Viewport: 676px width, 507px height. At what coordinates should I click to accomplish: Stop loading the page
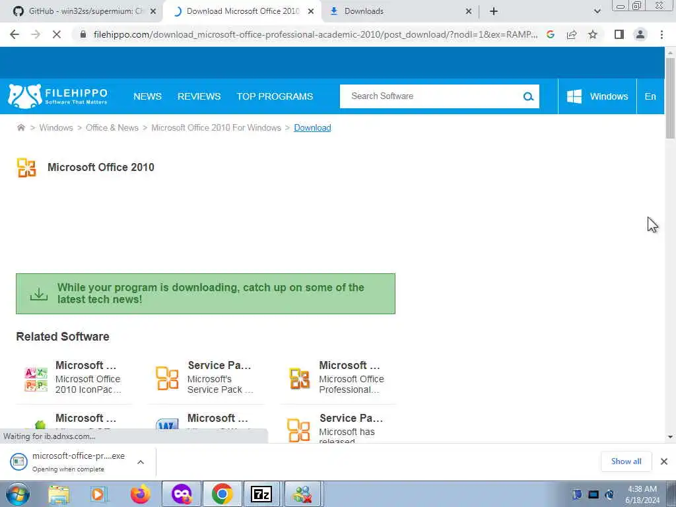57,34
